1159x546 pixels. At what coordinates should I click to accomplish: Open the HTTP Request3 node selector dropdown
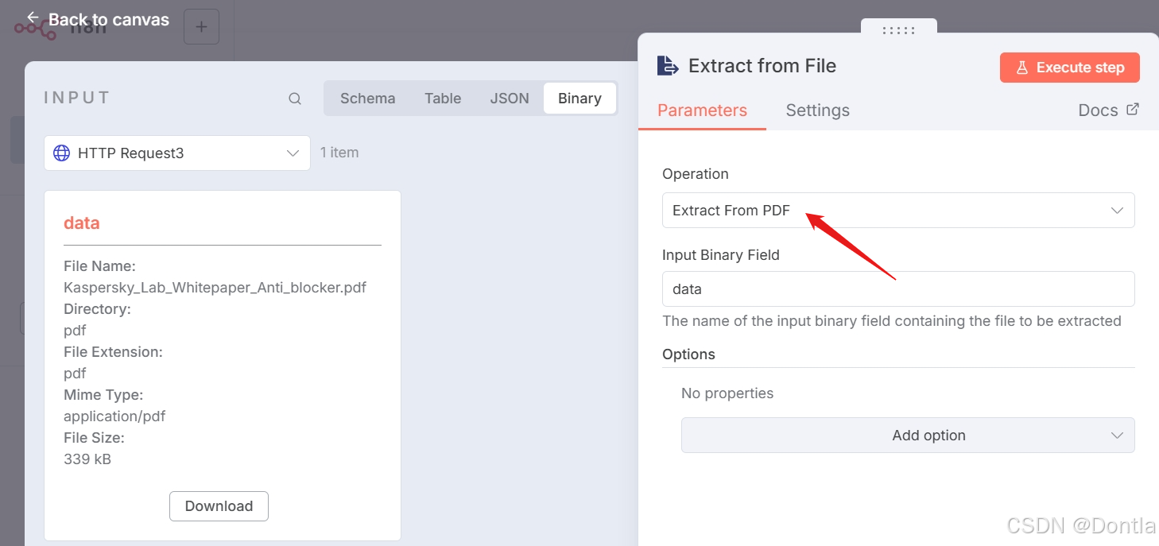click(x=177, y=153)
